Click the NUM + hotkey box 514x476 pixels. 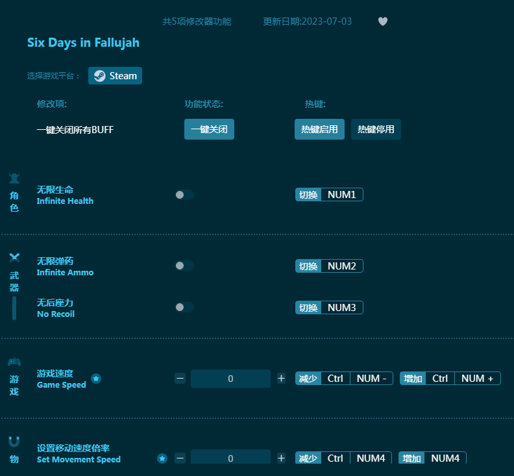[478, 378]
